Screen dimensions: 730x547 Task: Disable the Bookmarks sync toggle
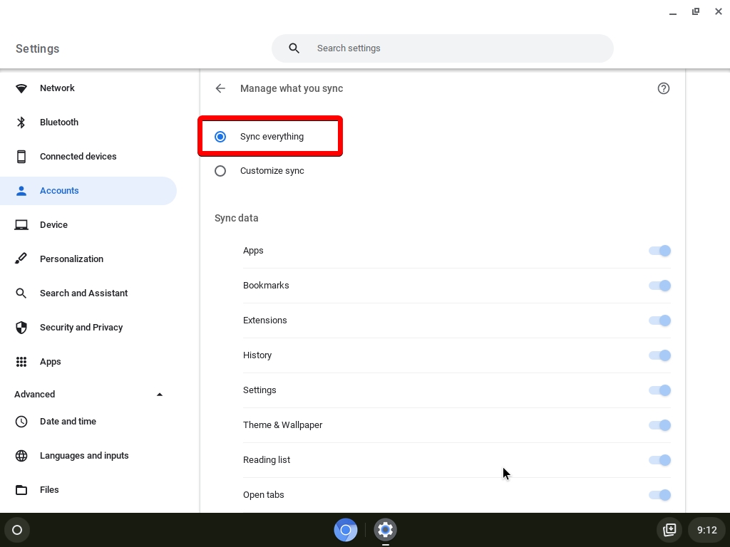click(659, 286)
